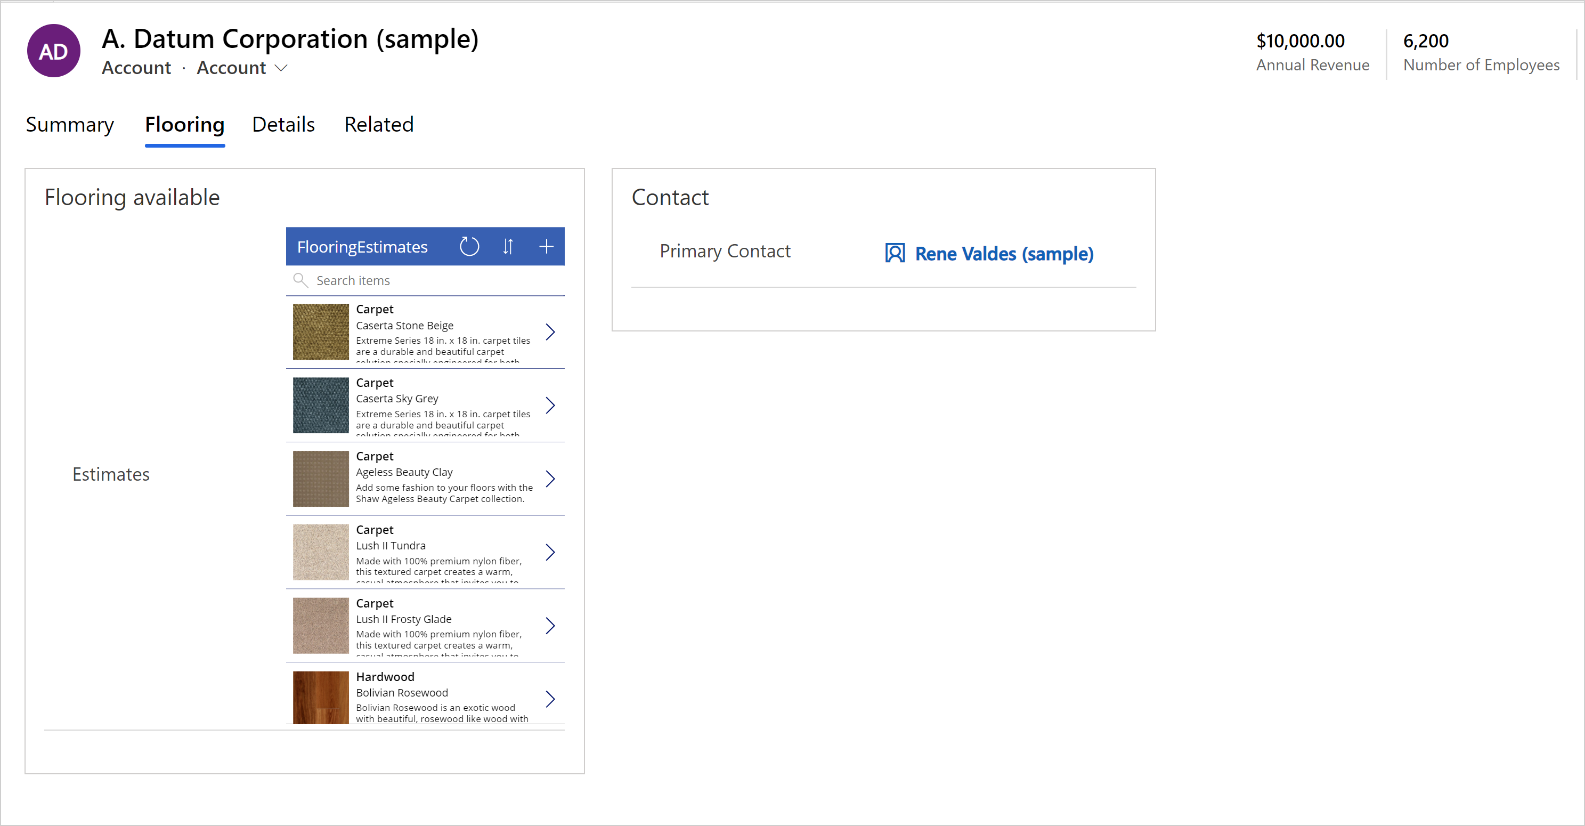Click the refresh/reload icon in FlooringEstimates
The height and width of the screenshot is (826, 1585).
pyautogui.click(x=469, y=246)
